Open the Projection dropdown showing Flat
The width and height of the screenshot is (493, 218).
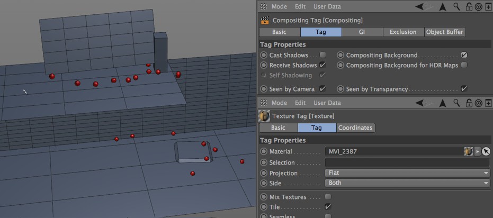coord(407,173)
